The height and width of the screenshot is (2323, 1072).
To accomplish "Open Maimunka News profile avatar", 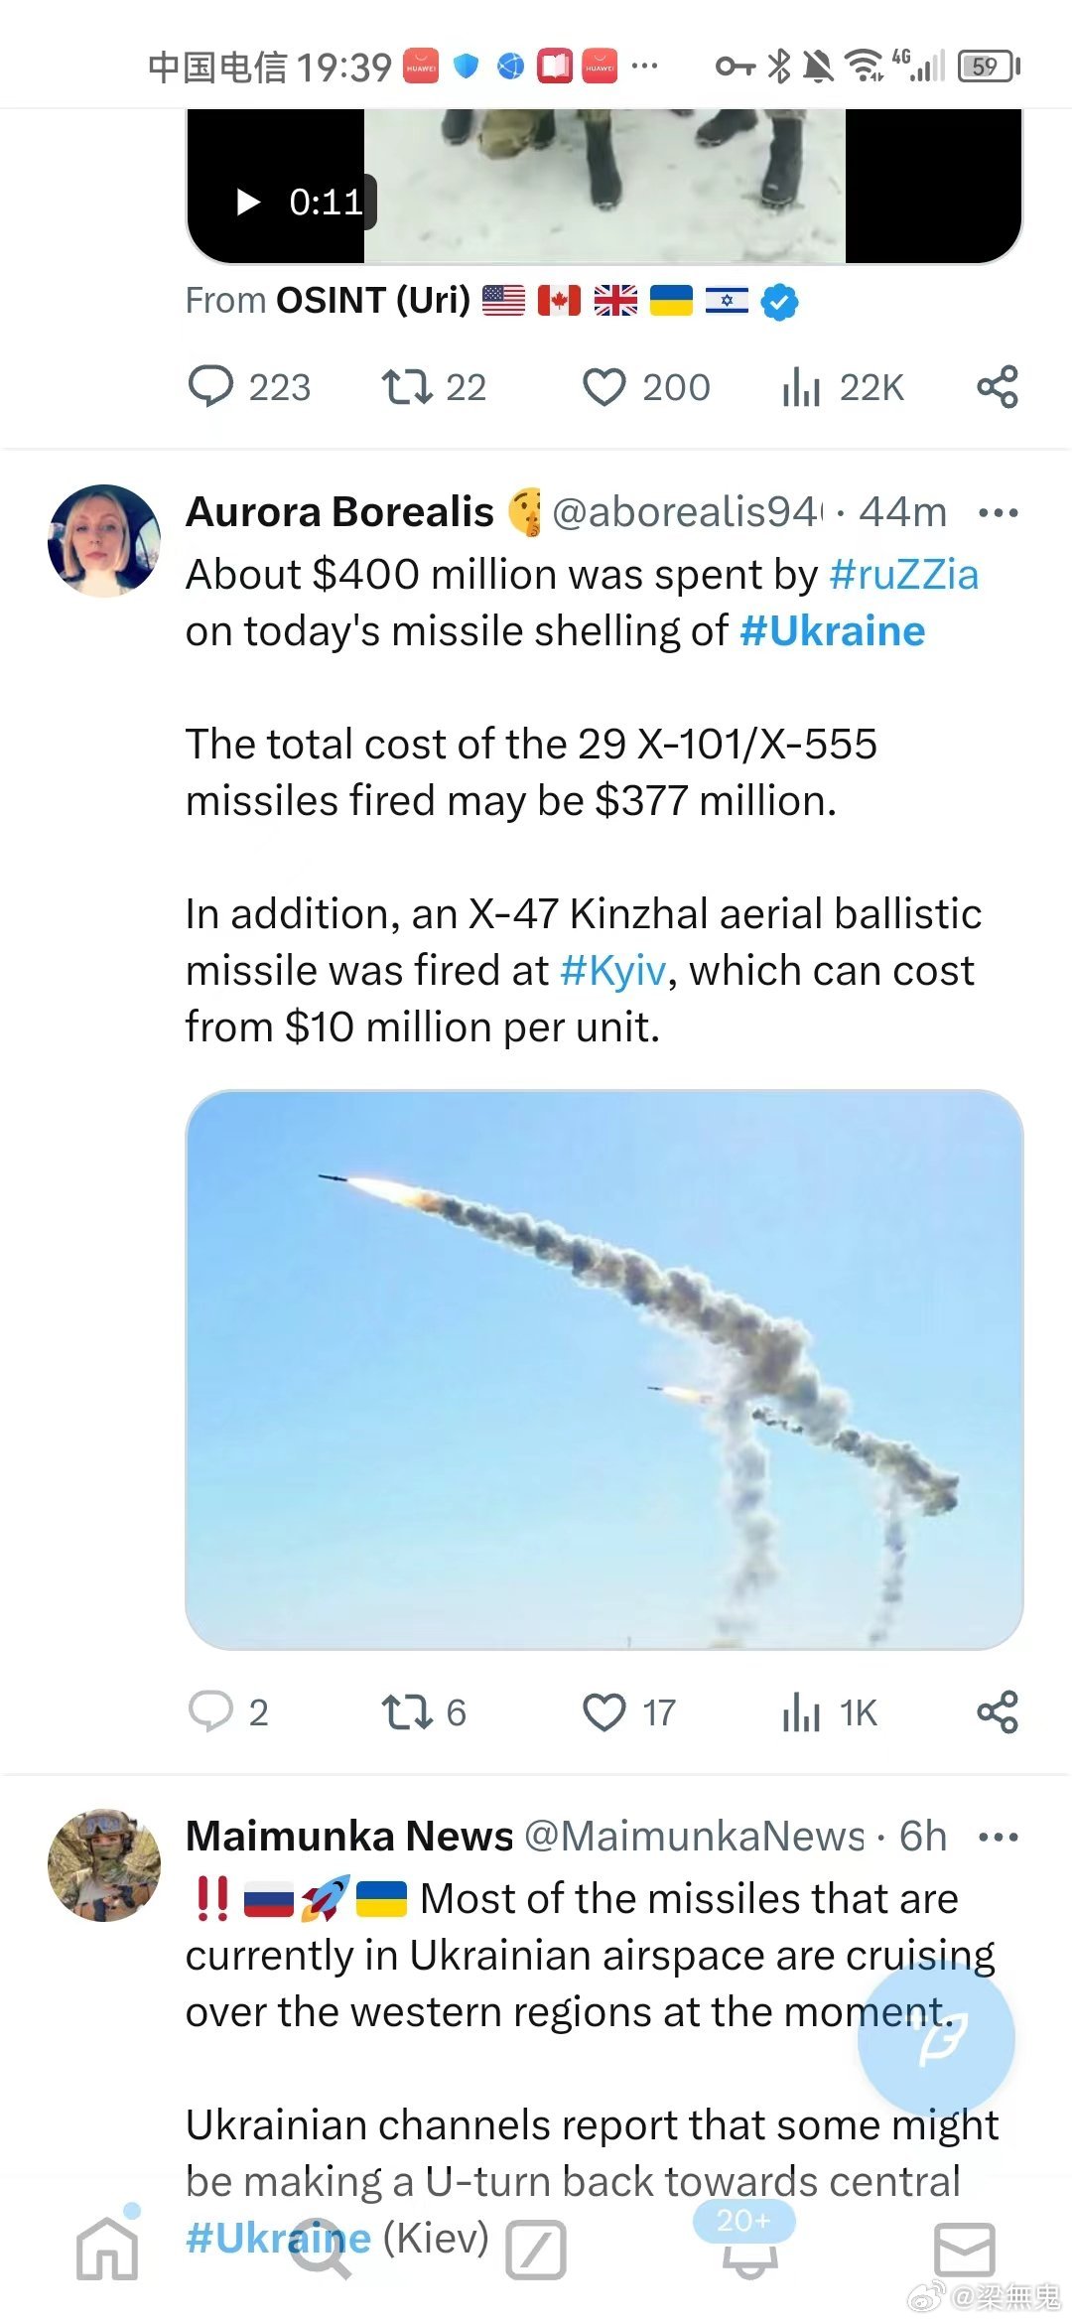I will coord(104,1864).
